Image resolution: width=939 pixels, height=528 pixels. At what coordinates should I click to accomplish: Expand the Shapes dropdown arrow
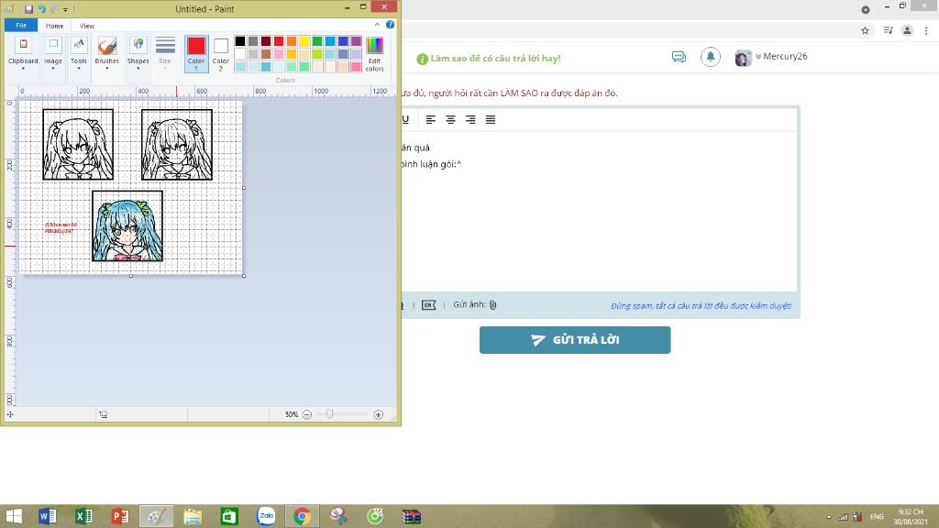coord(138,68)
